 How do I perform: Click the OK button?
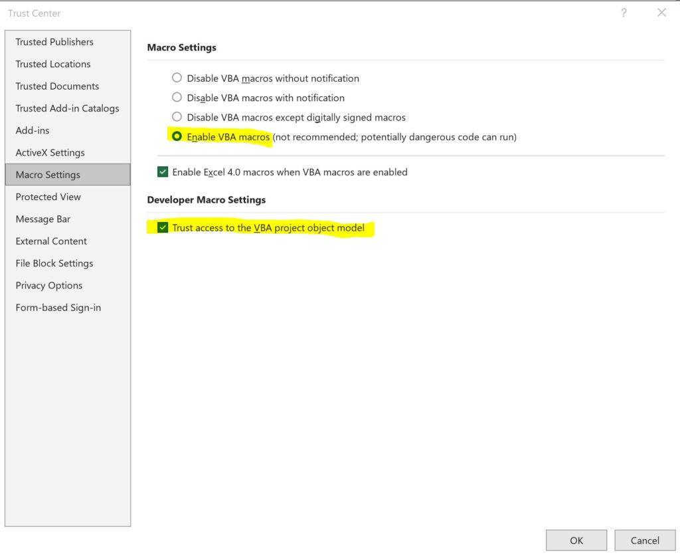point(576,540)
